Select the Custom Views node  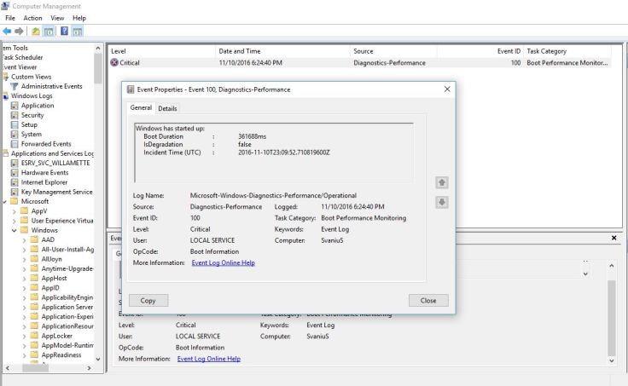(x=31, y=77)
